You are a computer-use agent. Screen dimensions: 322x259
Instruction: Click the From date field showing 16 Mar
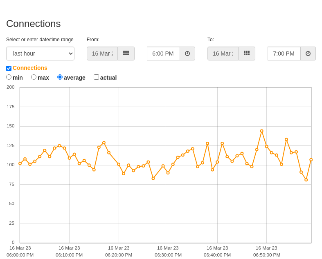point(102,54)
